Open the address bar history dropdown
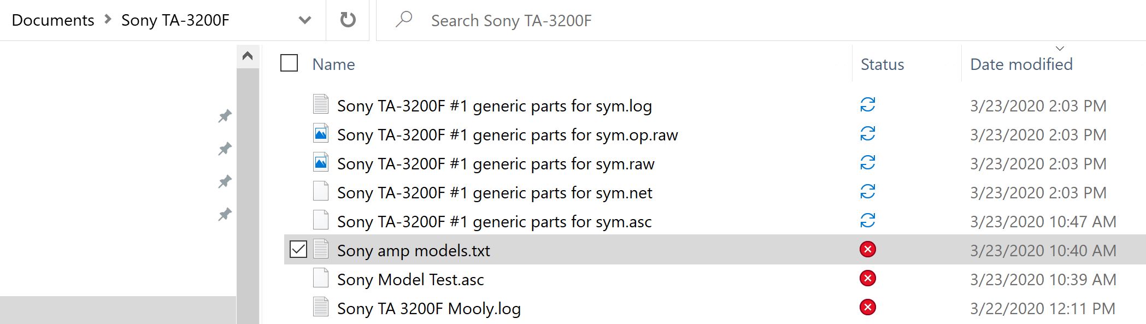Image resolution: width=1146 pixels, height=324 pixels. click(305, 20)
